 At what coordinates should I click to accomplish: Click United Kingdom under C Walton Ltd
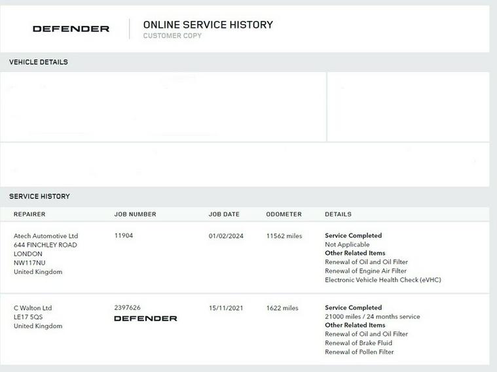pos(38,326)
